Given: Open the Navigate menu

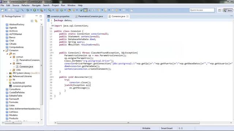Looking at the screenshot, I should (x=36, y=5).
